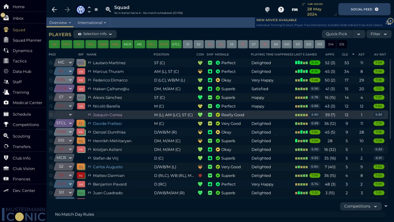394x222 pixels.
Task: Open the Overview tab menu
Action: tap(60, 23)
